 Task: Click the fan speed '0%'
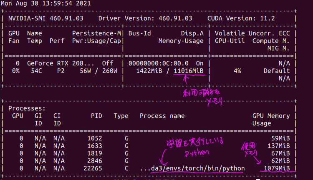point(16,71)
